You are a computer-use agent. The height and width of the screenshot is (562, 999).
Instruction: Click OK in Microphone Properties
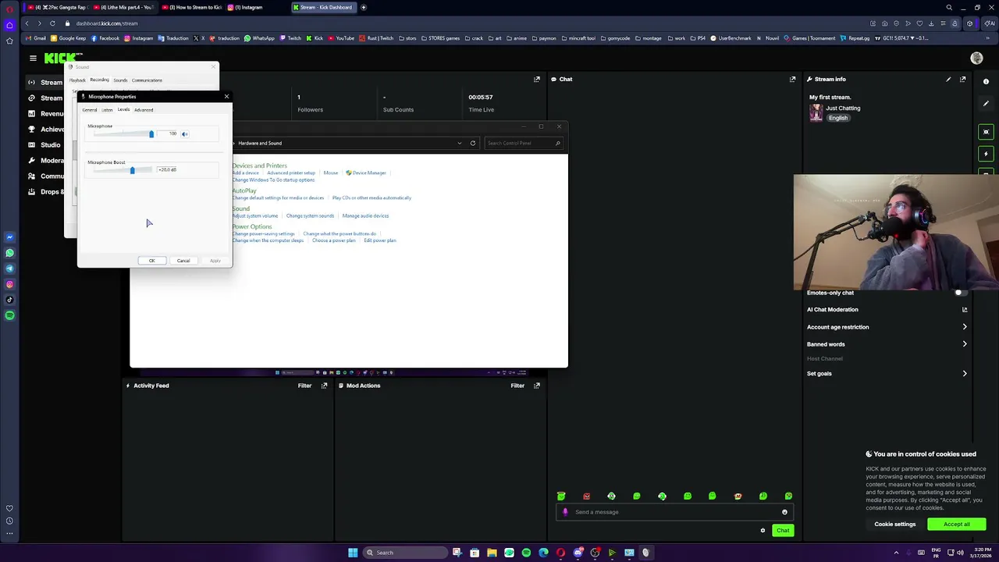(152, 261)
